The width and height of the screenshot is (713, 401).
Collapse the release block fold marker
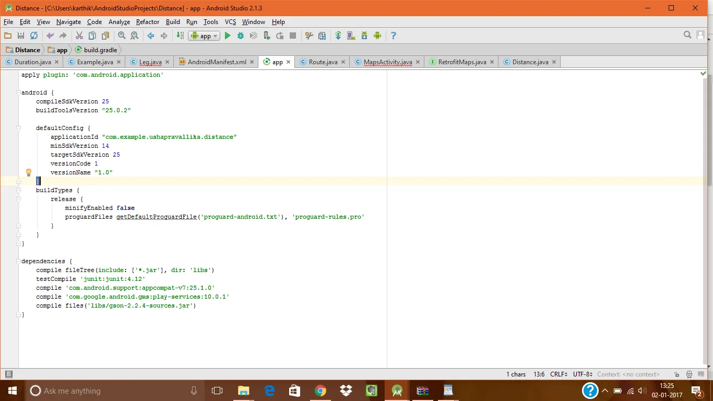(19, 199)
